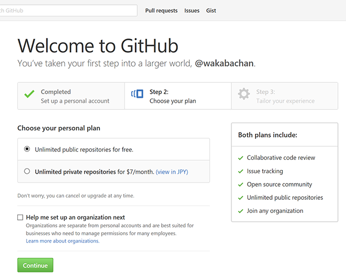Click the checkmark beside Unlimited public repositories in sidebar
The height and width of the screenshot is (274, 346).
[x=241, y=198]
